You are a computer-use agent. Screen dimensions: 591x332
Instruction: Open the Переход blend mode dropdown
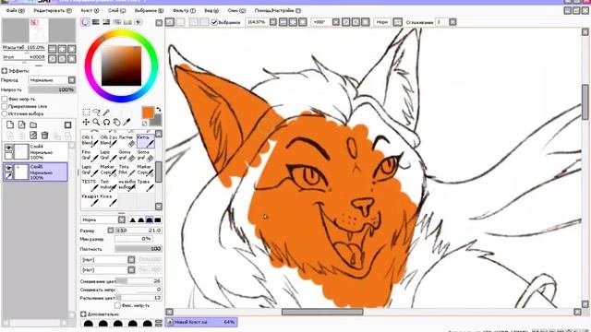click(72, 80)
